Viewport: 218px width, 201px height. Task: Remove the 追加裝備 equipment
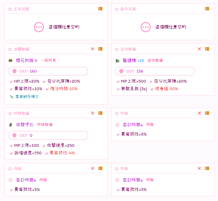(x=199, y=49)
